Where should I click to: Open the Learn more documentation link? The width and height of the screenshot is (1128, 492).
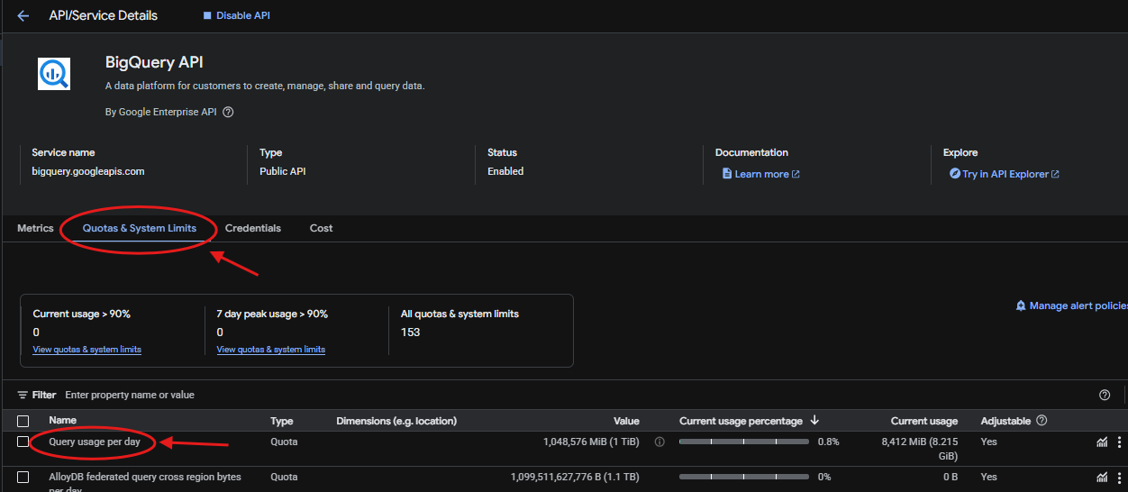click(x=761, y=174)
